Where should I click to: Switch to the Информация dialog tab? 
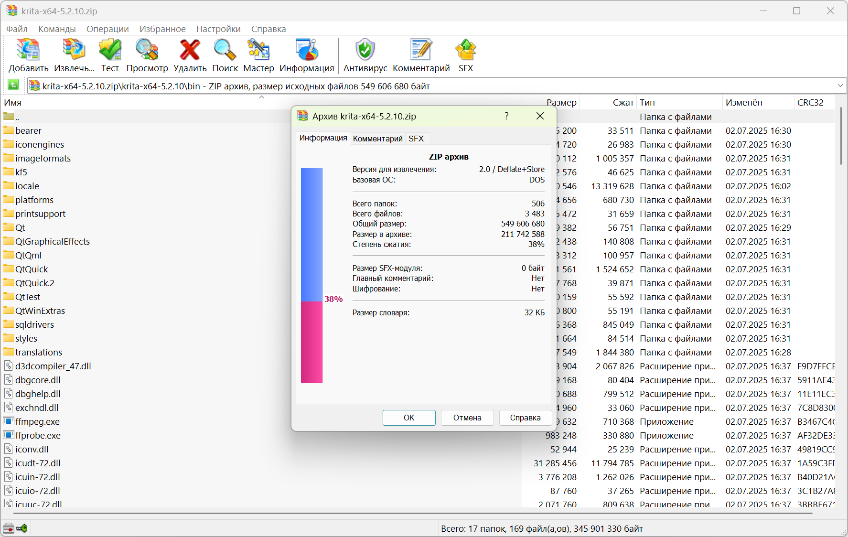(323, 138)
